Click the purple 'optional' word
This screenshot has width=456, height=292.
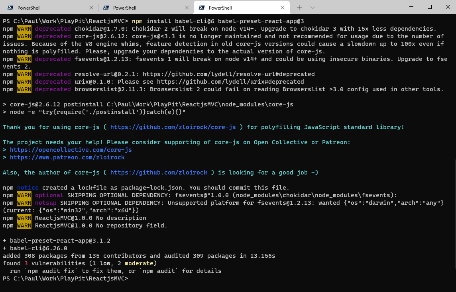tap(49, 195)
